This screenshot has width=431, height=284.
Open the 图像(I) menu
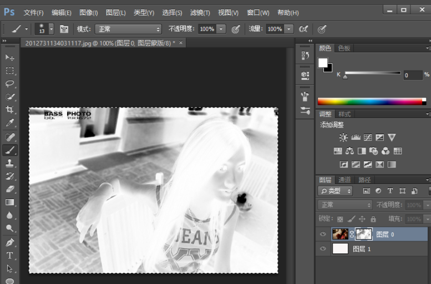[88, 12]
